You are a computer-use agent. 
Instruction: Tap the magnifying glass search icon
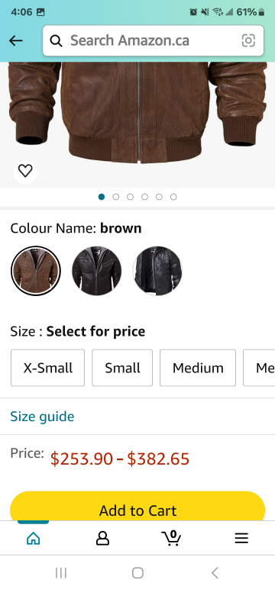coord(56,40)
